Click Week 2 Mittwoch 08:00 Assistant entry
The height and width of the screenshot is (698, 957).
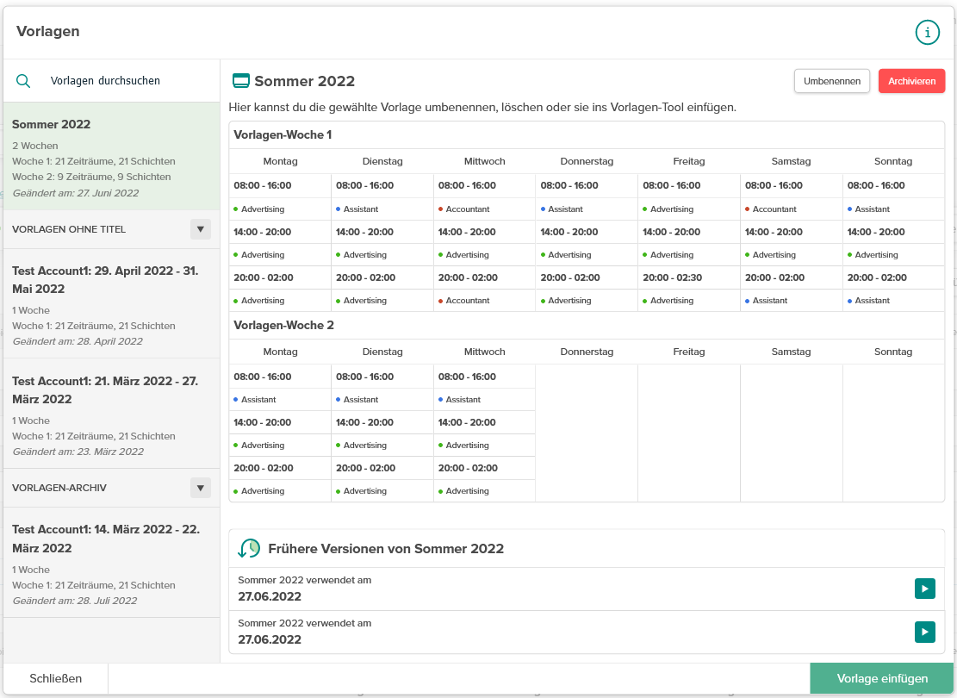(x=459, y=399)
